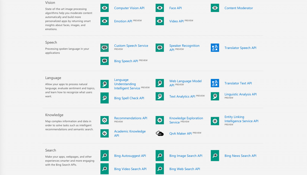Click the Speech section heading
The image size is (307, 175).
(51, 42)
